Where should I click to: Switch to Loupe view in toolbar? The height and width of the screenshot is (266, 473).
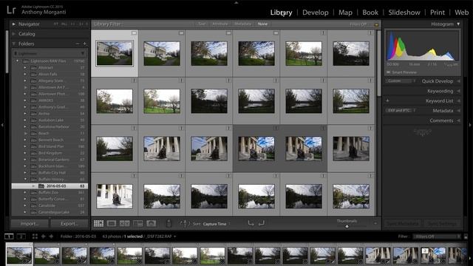(x=112, y=223)
